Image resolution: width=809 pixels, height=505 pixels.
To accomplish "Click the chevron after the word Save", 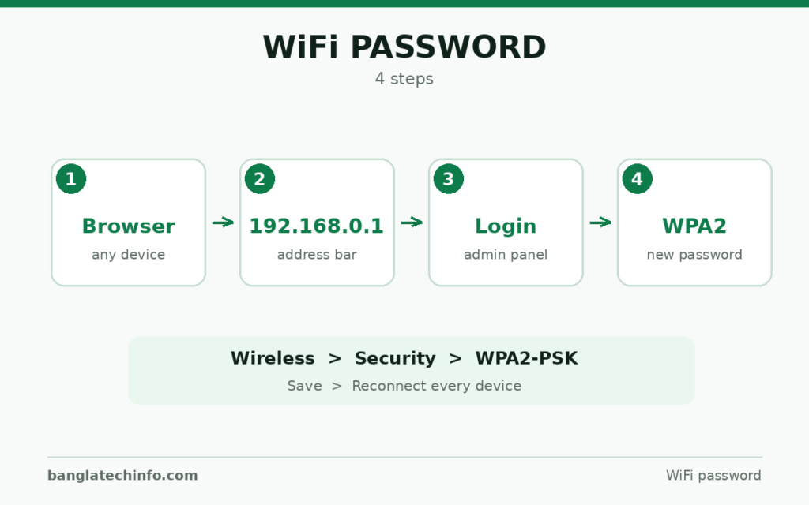I will point(337,386).
